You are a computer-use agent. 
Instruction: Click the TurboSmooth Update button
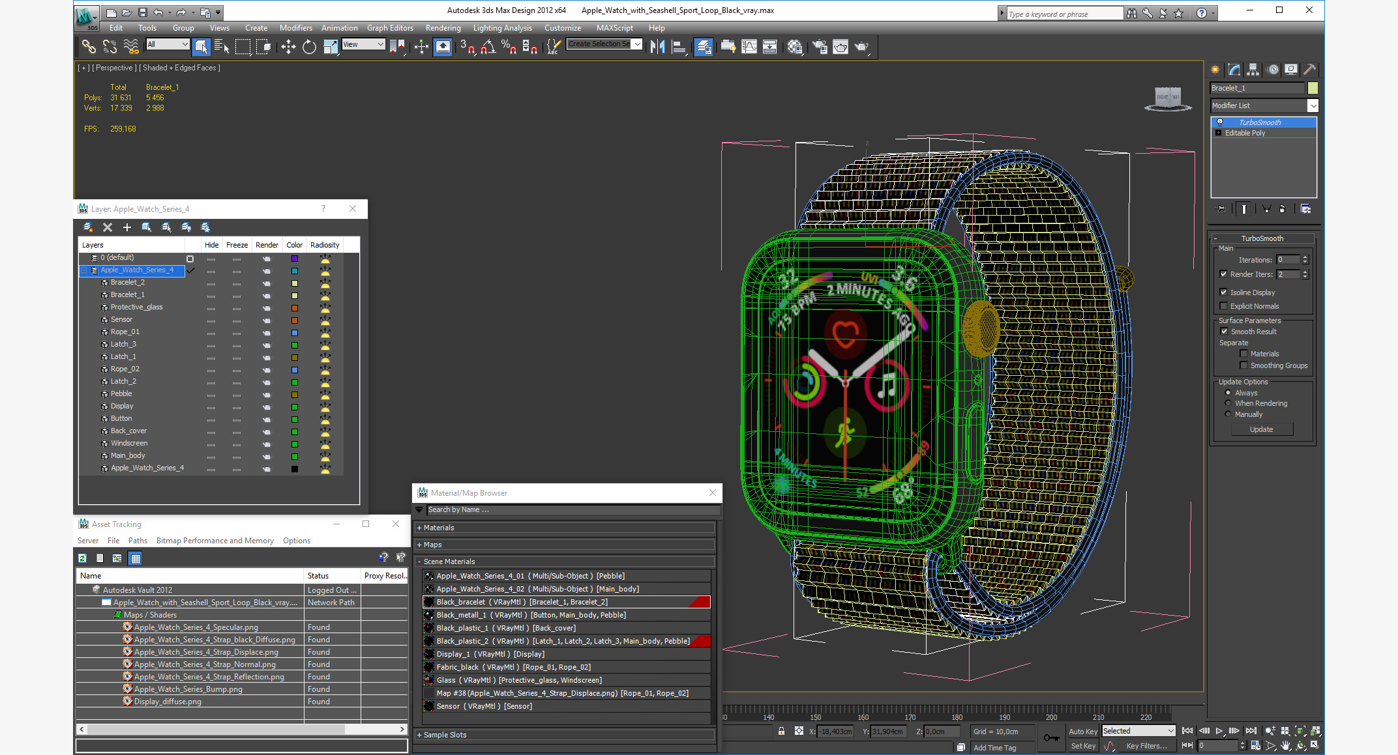coord(1261,429)
